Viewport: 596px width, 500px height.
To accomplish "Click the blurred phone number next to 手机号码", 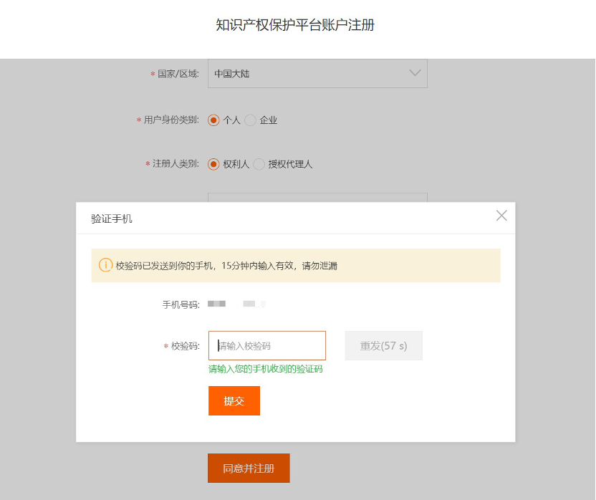I will point(236,304).
